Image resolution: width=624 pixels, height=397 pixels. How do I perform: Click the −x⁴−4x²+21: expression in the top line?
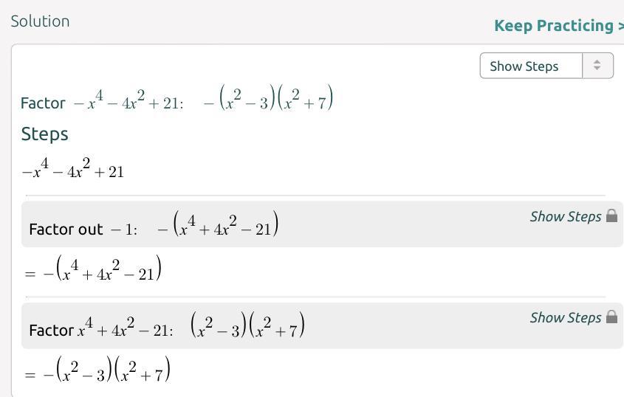[127, 102]
